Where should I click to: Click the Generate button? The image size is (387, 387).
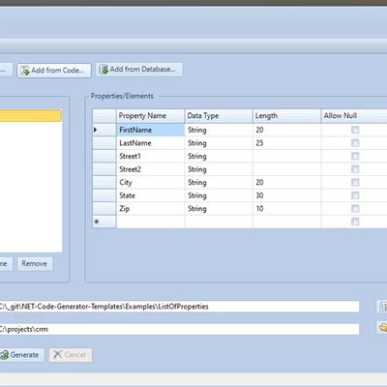pos(21,355)
